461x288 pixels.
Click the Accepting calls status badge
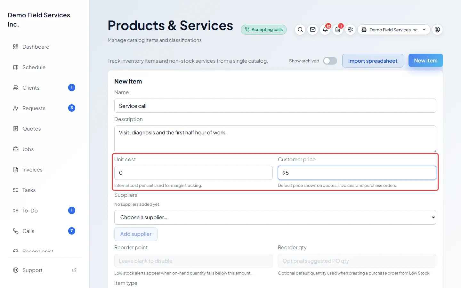point(264,29)
